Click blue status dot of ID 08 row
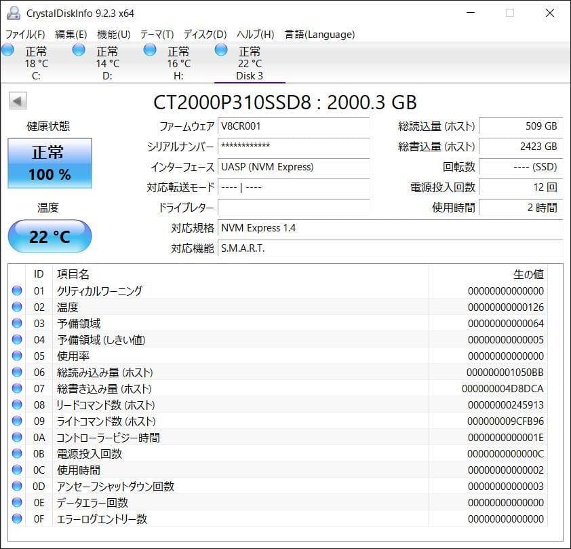This screenshot has width=571, height=549. tap(17, 404)
